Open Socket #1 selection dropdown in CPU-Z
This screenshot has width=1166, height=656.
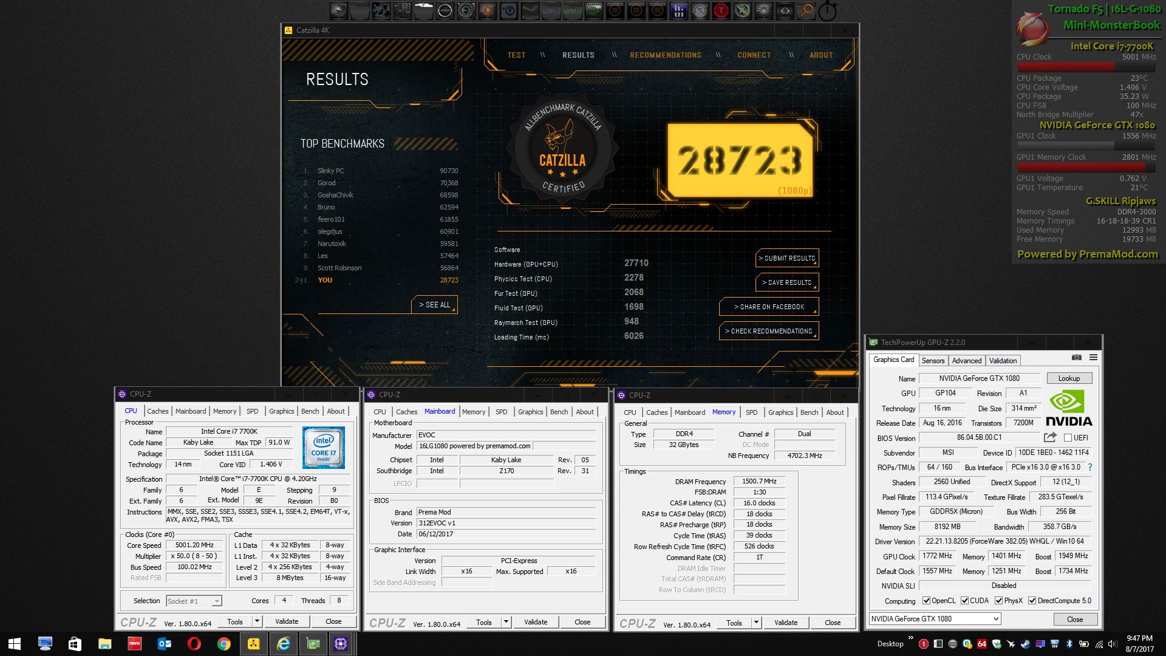[194, 601]
